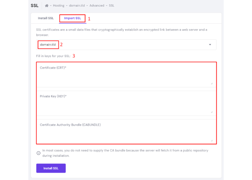The height and width of the screenshot is (180, 252).
Task: Click the resize handle of the CABUNDLE box
Action: click(x=212, y=140)
